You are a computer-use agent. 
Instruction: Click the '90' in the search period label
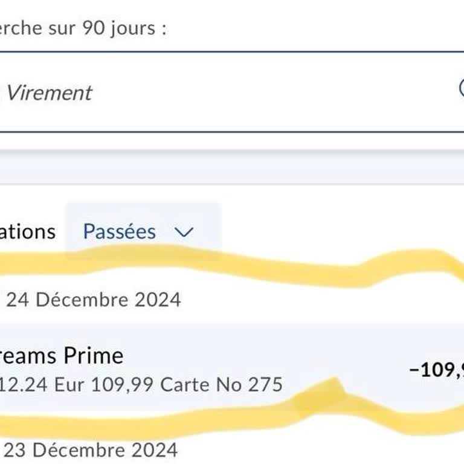tap(94, 28)
